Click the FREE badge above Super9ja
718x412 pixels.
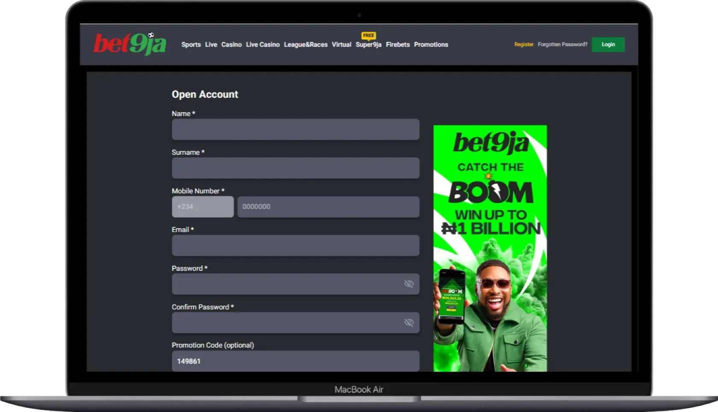[x=368, y=35]
